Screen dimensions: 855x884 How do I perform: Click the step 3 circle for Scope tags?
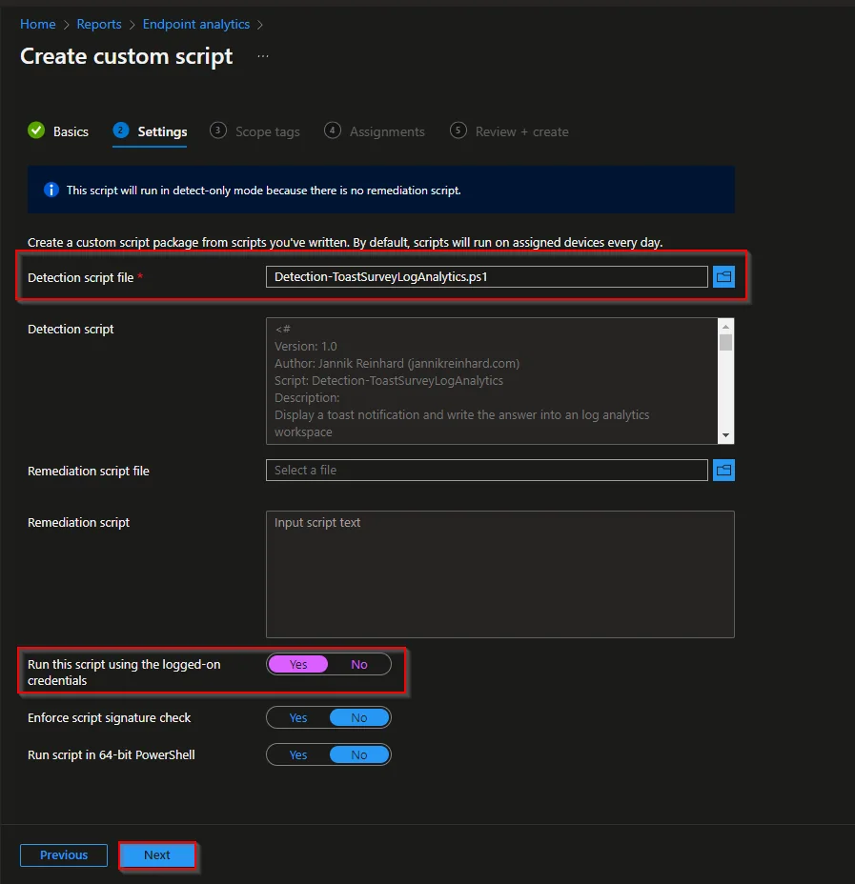(217, 131)
